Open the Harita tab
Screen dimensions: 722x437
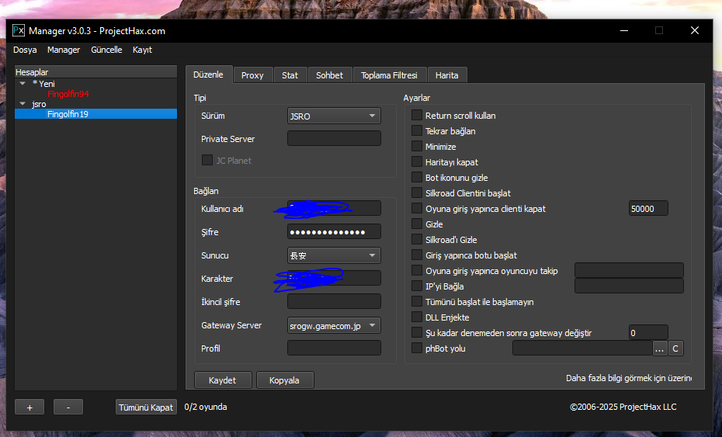coord(446,75)
